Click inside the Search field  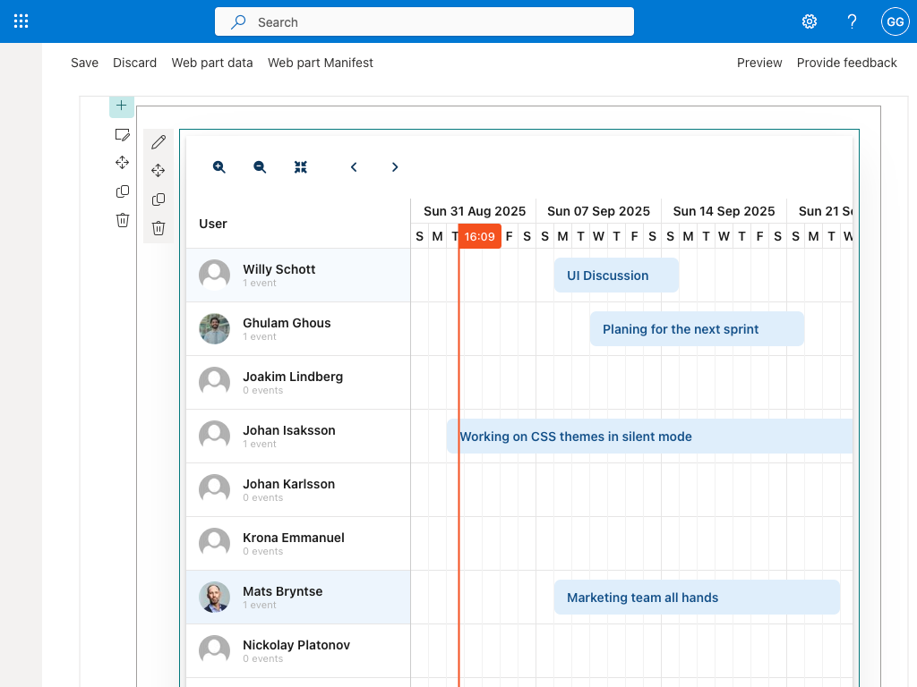(x=424, y=21)
